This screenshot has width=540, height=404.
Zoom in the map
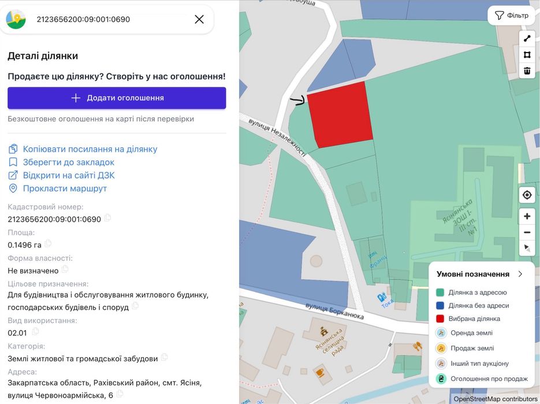(x=527, y=216)
